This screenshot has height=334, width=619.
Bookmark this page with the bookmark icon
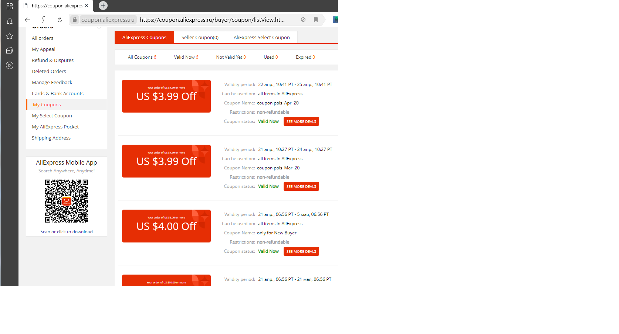click(316, 20)
